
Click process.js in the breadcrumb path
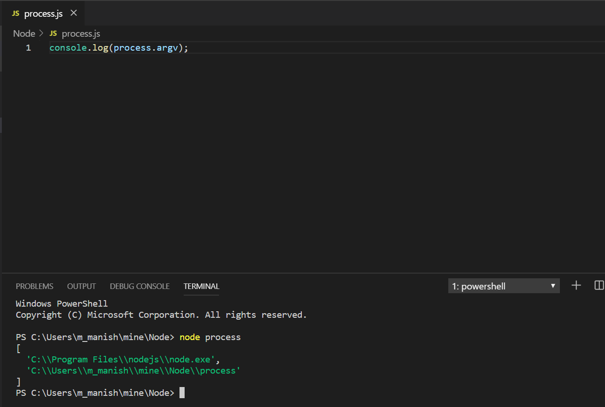tap(80, 33)
